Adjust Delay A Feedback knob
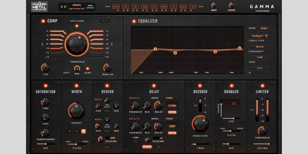The width and height of the screenshot is (308, 154). point(135,105)
